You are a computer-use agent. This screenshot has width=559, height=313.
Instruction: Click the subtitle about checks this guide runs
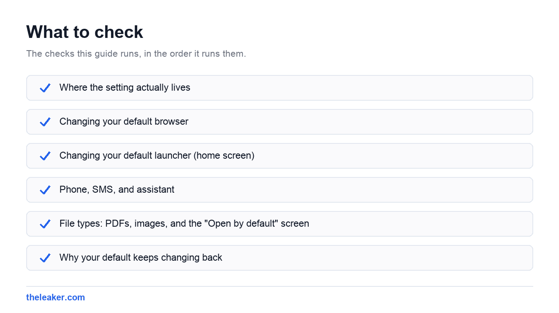[136, 54]
